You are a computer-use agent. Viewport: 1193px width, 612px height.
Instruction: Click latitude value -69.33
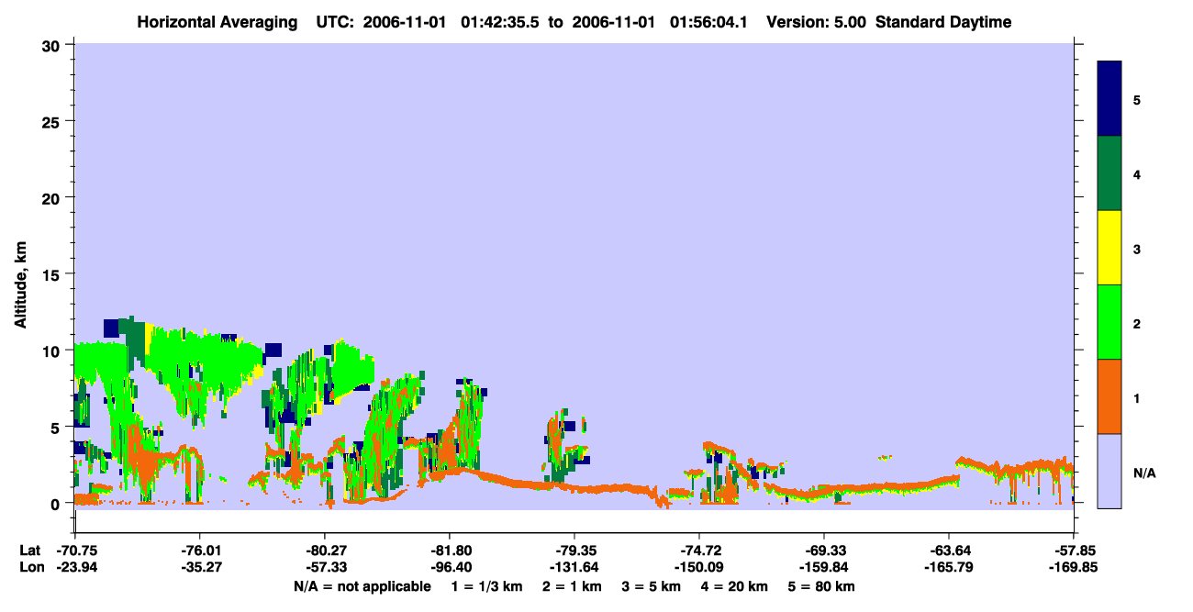pyautogui.click(x=824, y=551)
